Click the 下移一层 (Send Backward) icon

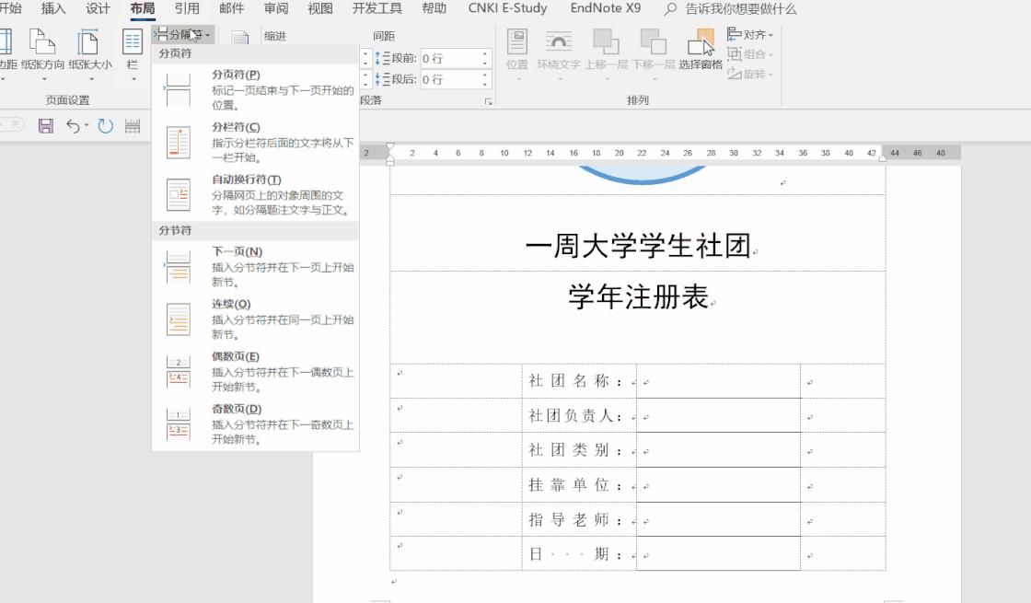tap(654, 48)
